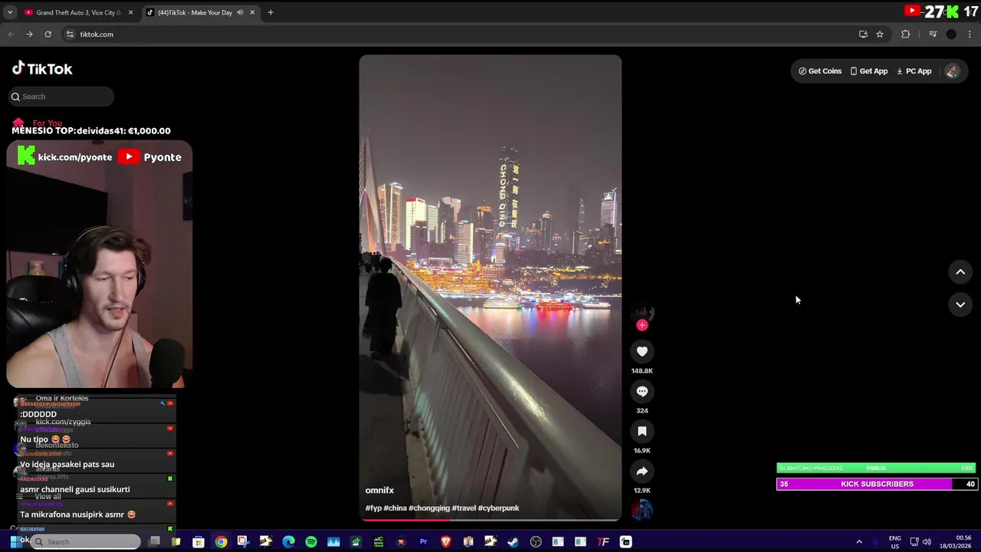The image size is (981, 552).
Task: Reload the page
Action: (48, 34)
